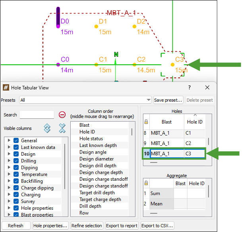
Task: Click the Refine selection button
Action: 87,226
